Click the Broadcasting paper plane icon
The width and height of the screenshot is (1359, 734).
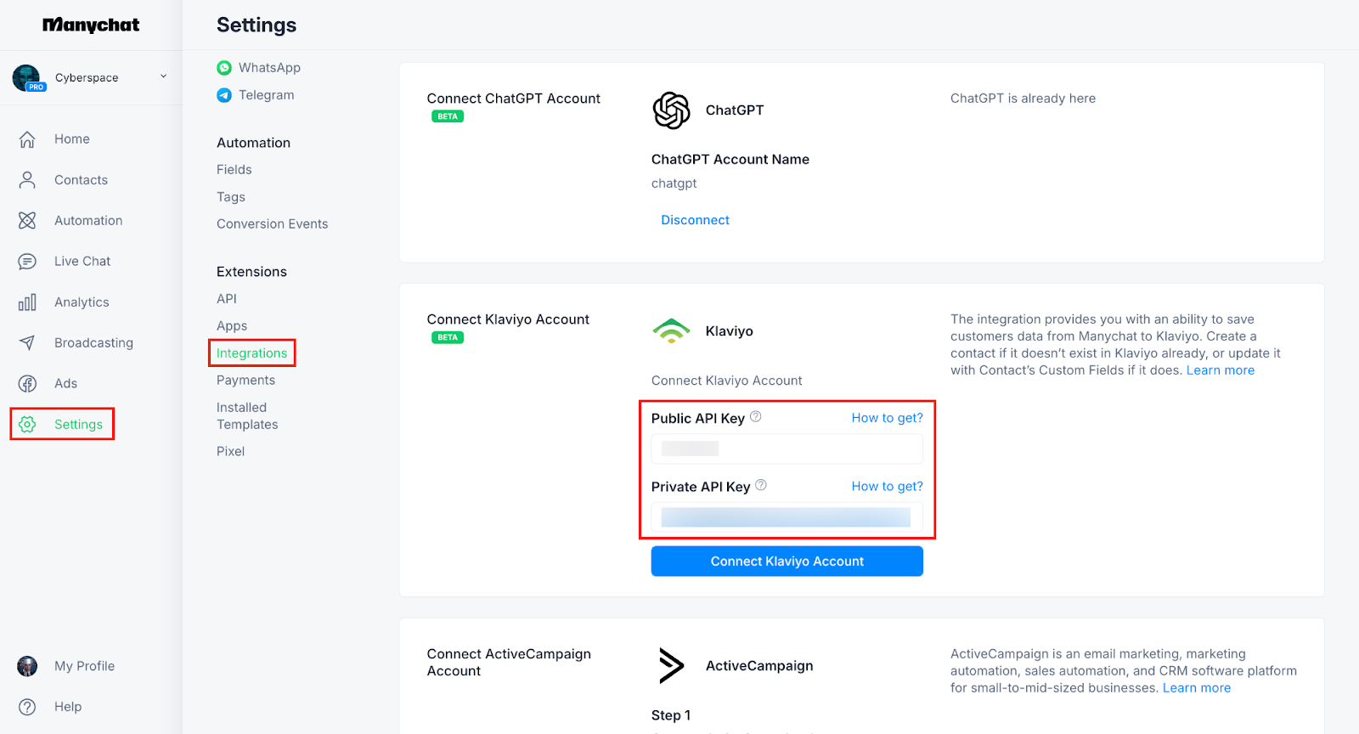coord(27,342)
